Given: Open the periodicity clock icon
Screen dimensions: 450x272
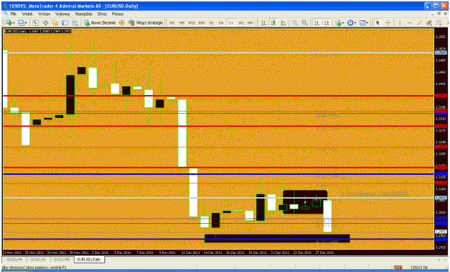Looking at the screenshot, I should 351,23.
